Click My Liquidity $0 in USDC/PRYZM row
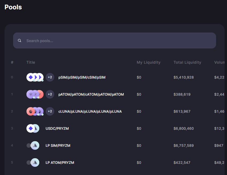 click(139, 128)
